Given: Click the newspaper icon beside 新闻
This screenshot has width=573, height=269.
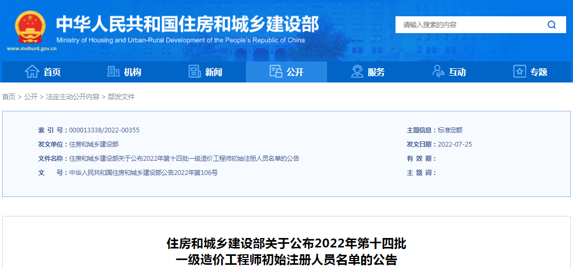Looking at the screenshot, I should click(x=194, y=71).
